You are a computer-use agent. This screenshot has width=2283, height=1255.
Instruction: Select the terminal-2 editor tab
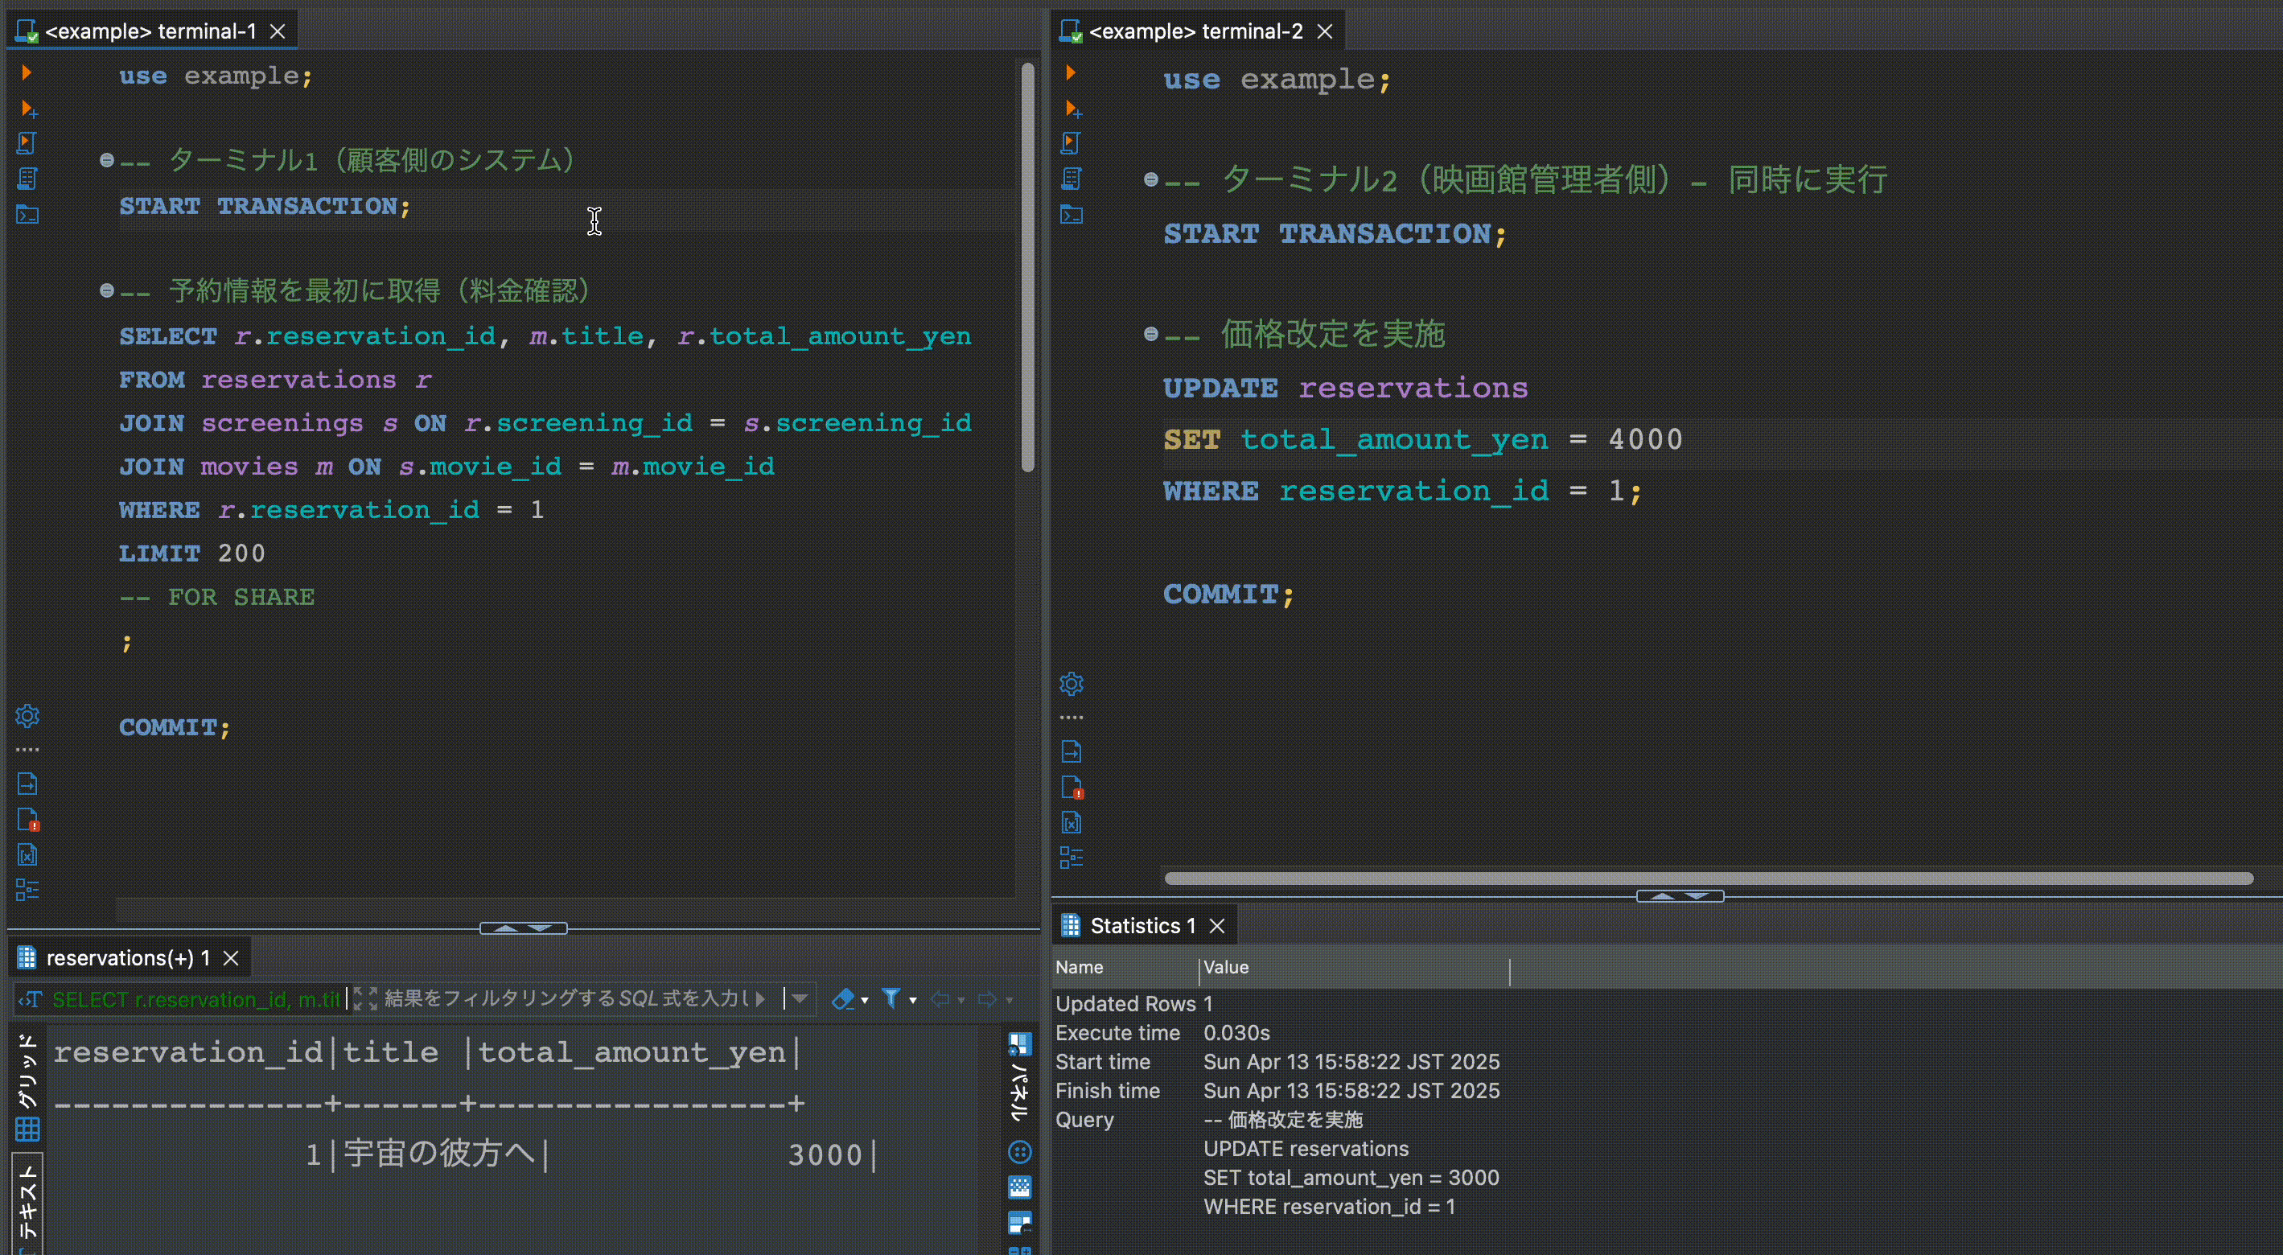pos(1195,32)
